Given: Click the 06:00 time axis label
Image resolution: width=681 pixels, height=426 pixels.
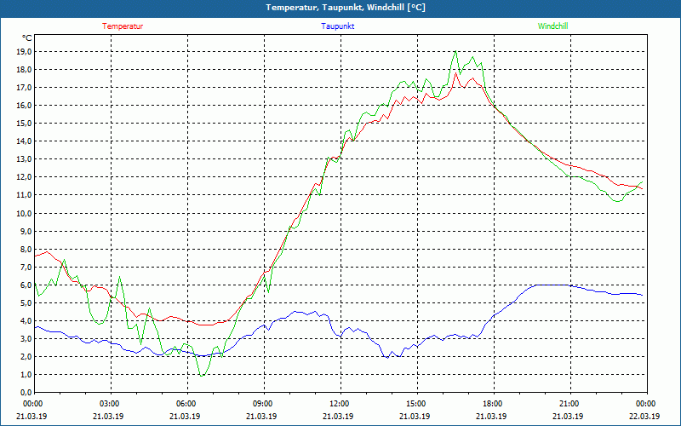Looking at the screenshot, I should 187,404.
